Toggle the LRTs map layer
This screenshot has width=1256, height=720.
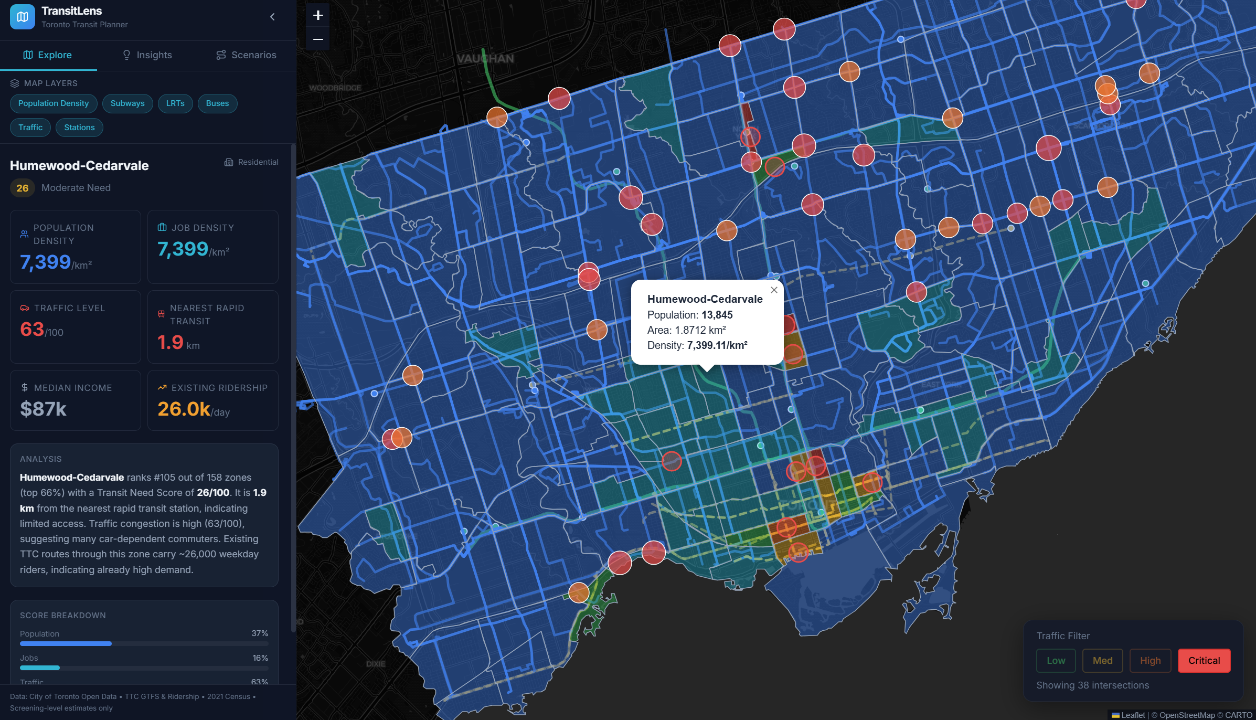pyautogui.click(x=175, y=103)
